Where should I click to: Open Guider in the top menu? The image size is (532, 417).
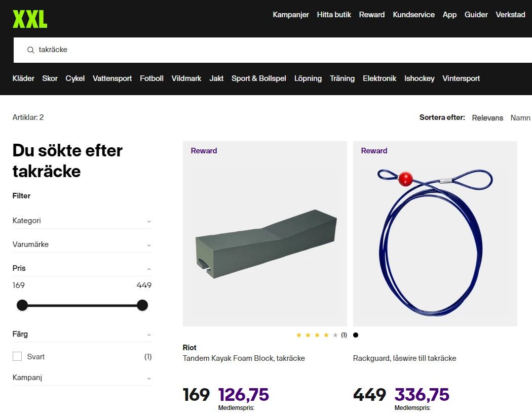point(476,15)
